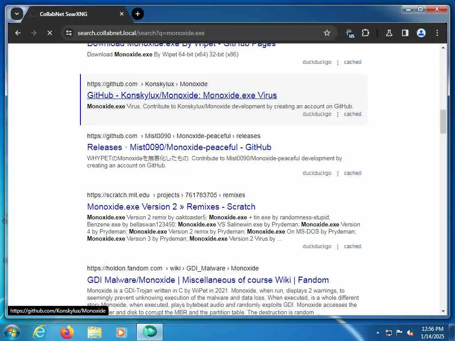Image resolution: width=455 pixels, height=341 pixels.
Task: Open cached copy of Mist0090 result
Action: [x=352, y=173]
